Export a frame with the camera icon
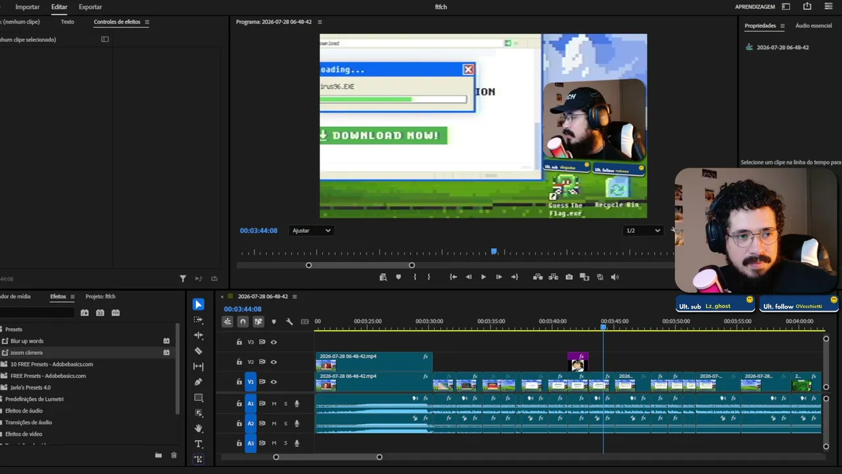This screenshot has width=842, height=474. pyautogui.click(x=569, y=277)
